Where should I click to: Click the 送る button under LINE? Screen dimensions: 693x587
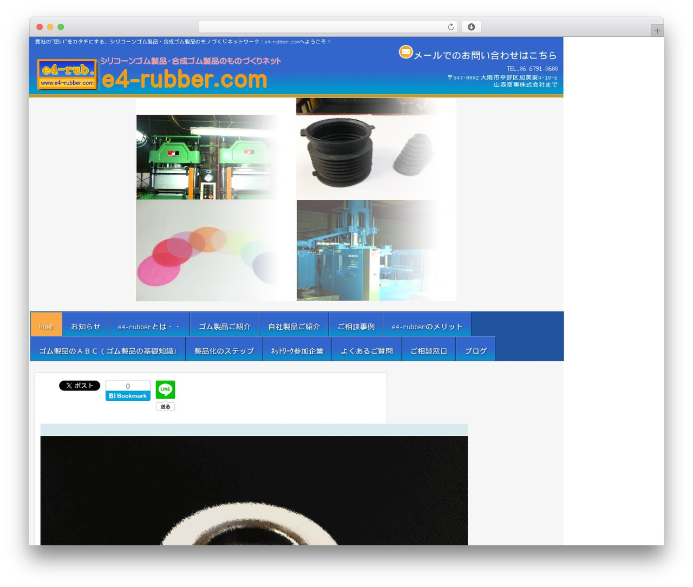pos(165,407)
